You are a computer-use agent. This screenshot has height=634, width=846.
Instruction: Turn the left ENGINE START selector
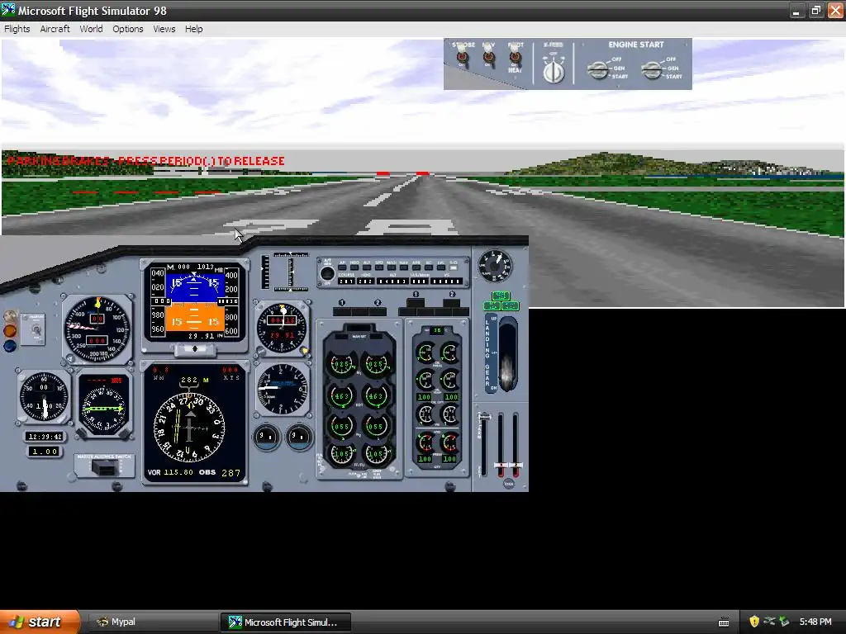point(598,69)
